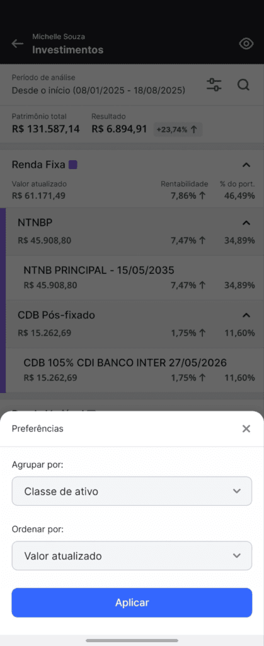Close the Preferências sheet

pyautogui.click(x=246, y=429)
